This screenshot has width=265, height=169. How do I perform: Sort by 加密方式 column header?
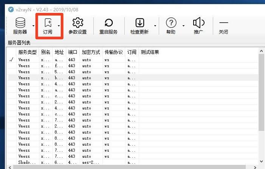tap(91, 52)
